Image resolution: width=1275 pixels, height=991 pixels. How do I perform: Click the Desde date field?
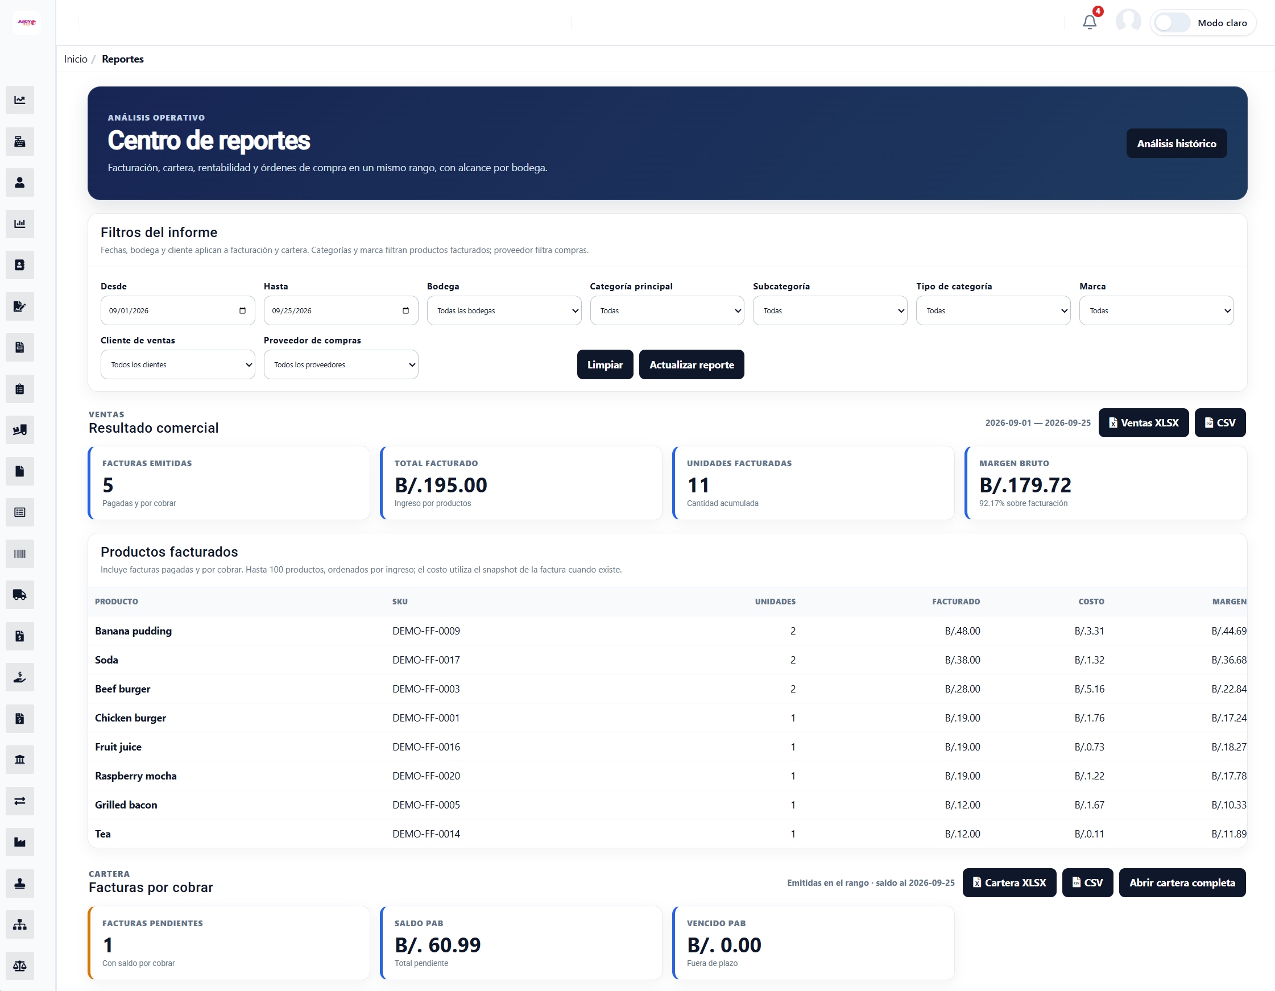tap(177, 310)
